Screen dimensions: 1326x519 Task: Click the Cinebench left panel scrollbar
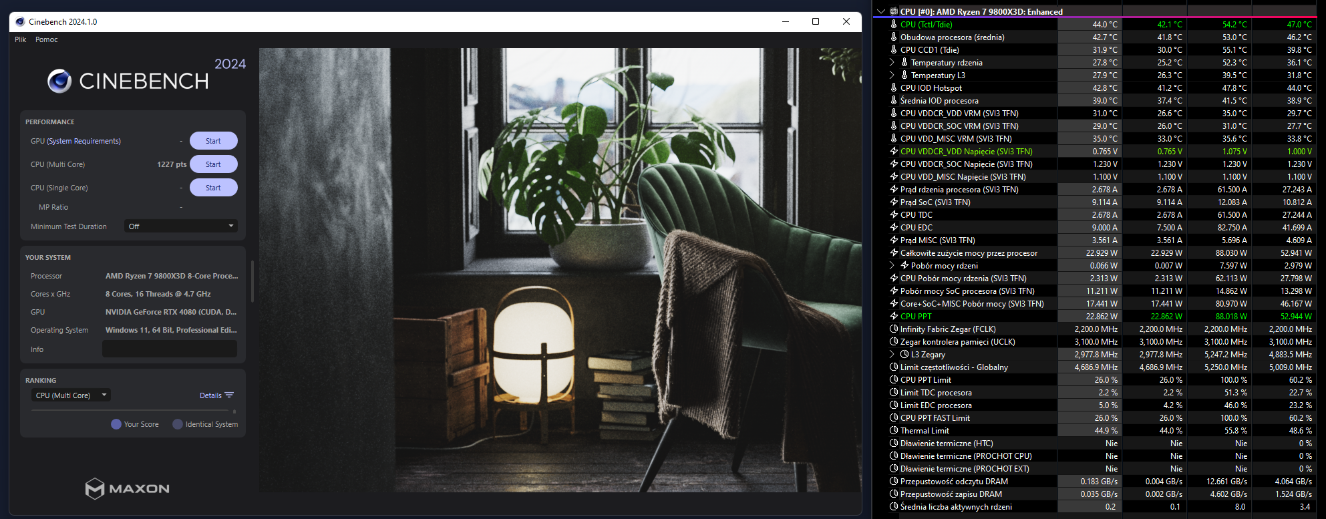pyautogui.click(x=252, y=281)
